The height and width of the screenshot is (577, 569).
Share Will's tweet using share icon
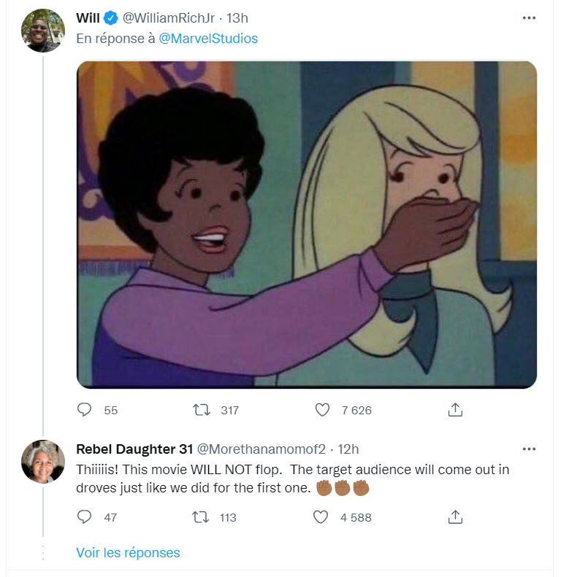[455, 410]
